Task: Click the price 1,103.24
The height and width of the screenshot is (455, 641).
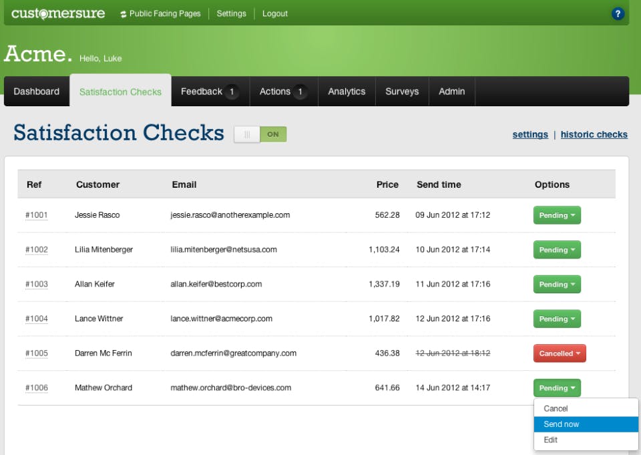Action: click(x=384, y=250)
